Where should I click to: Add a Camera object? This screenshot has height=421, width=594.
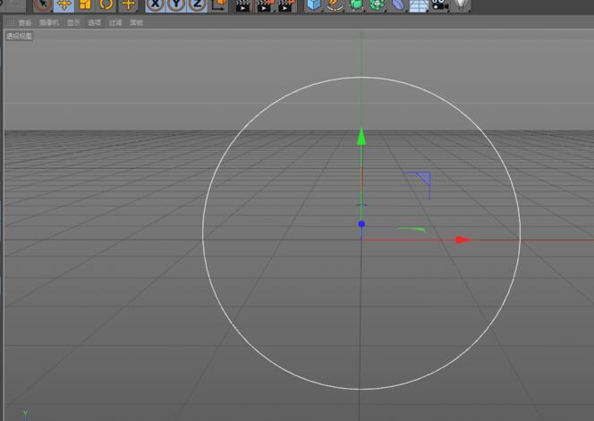click(439, 4)
